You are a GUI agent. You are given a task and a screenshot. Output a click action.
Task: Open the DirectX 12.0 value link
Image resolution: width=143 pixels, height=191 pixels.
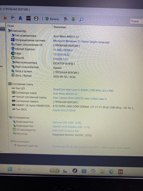pos(60,59)
